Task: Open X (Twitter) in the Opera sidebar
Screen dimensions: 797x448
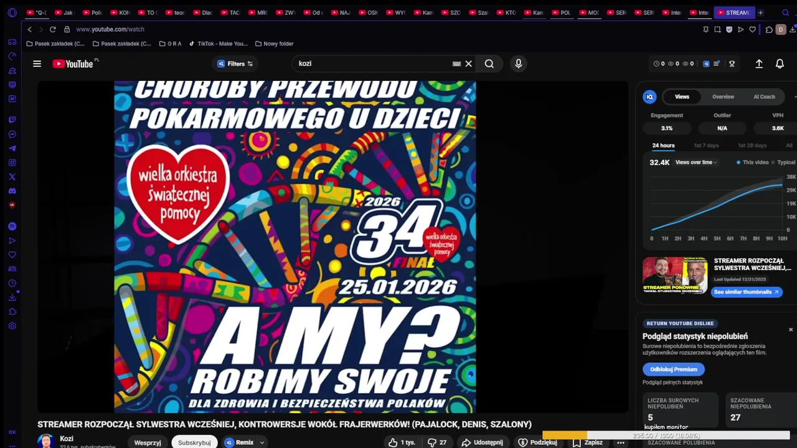Action: click(x=12, y=177)
